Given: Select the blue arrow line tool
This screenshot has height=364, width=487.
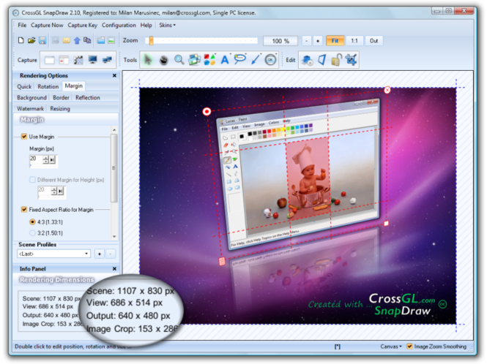Looking at the screenshot, I should (256, 60).
